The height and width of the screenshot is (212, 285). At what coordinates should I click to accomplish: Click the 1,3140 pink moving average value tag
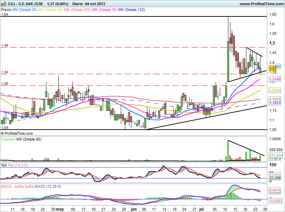[275, 79]
